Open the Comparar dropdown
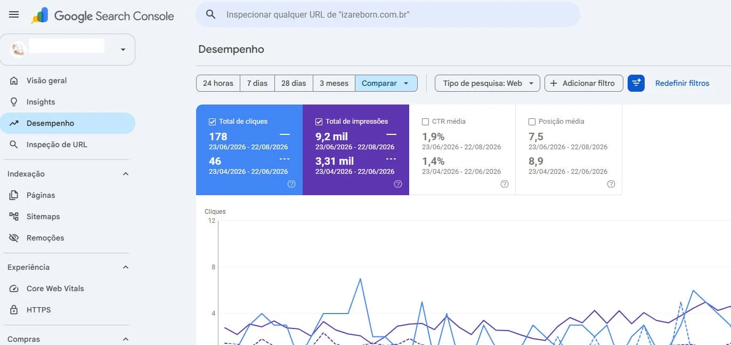This screenshot has height=345, width=731. 386,83
